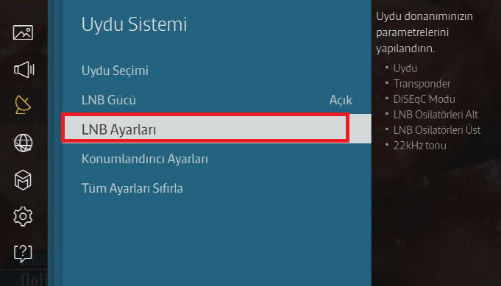This screenshot has width=501, height=286.
Task: Click the 22kHz tonu bullet
Action: pyautogui.click(x=419, y=146)
